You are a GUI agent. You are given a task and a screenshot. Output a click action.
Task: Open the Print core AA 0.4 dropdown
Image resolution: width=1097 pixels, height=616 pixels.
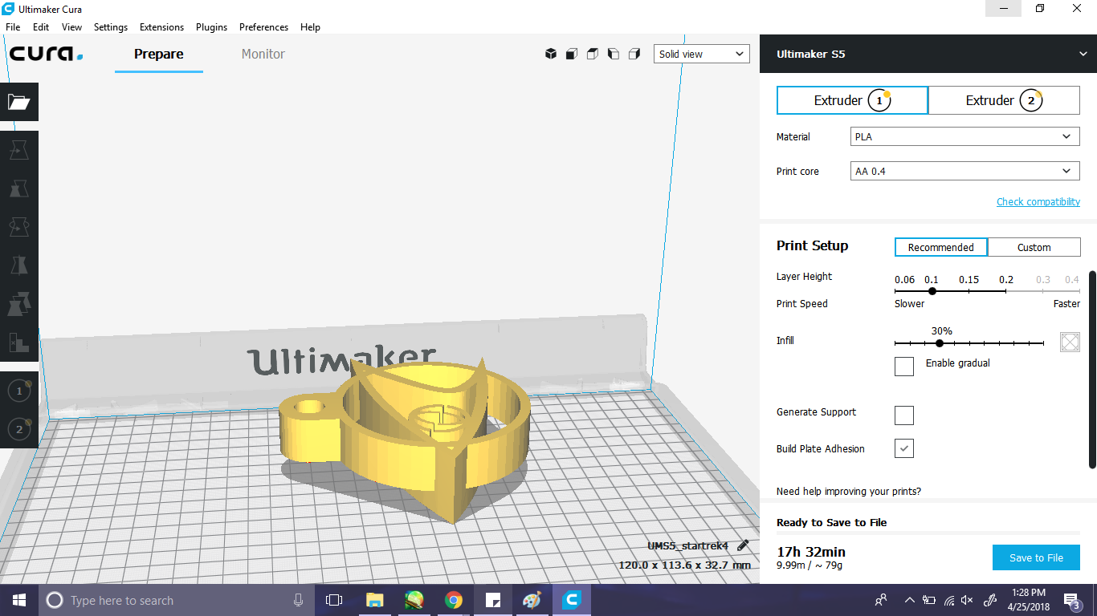pyautogui.click(x=965, y=171)
